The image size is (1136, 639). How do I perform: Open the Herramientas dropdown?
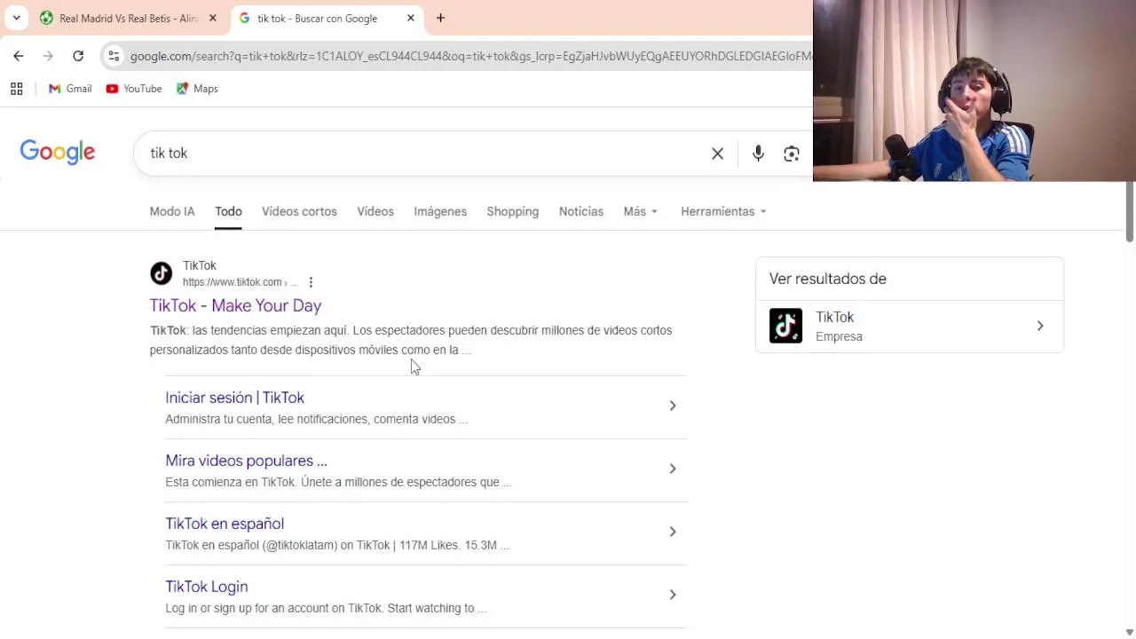coord(723,211)
